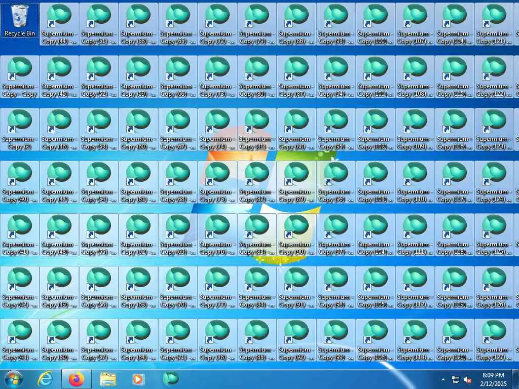Select Supermium Copy (85) shortcut
This screenshot has width=519, height=389.
click(x=257, y=340)
